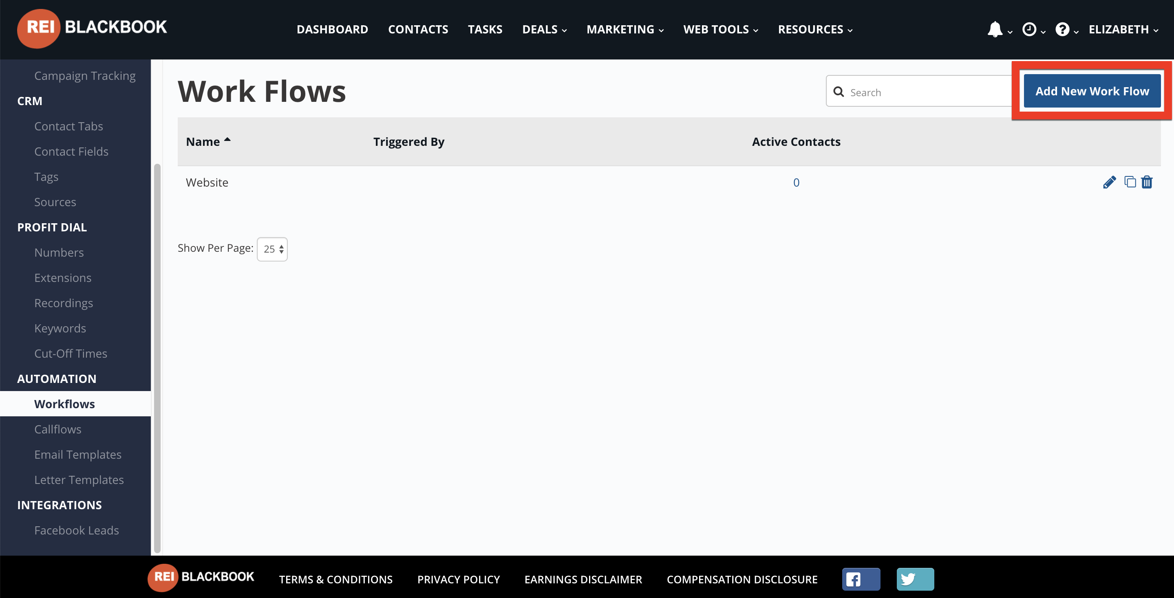This screenshot has height=598, width=1174.
Task: Open Contacts in top navigation
Action: point(418,30)
